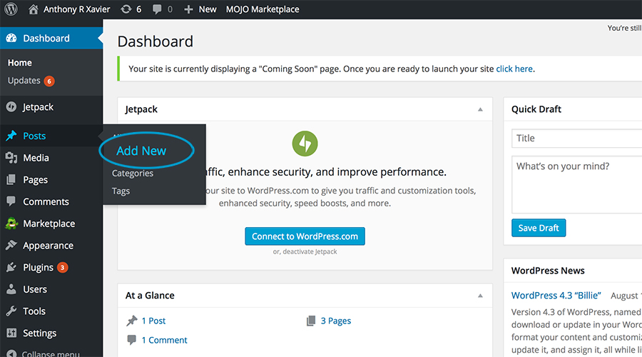Click the Settings sliders icon in sidebar

pyautogui.click(x=11, y=333)
